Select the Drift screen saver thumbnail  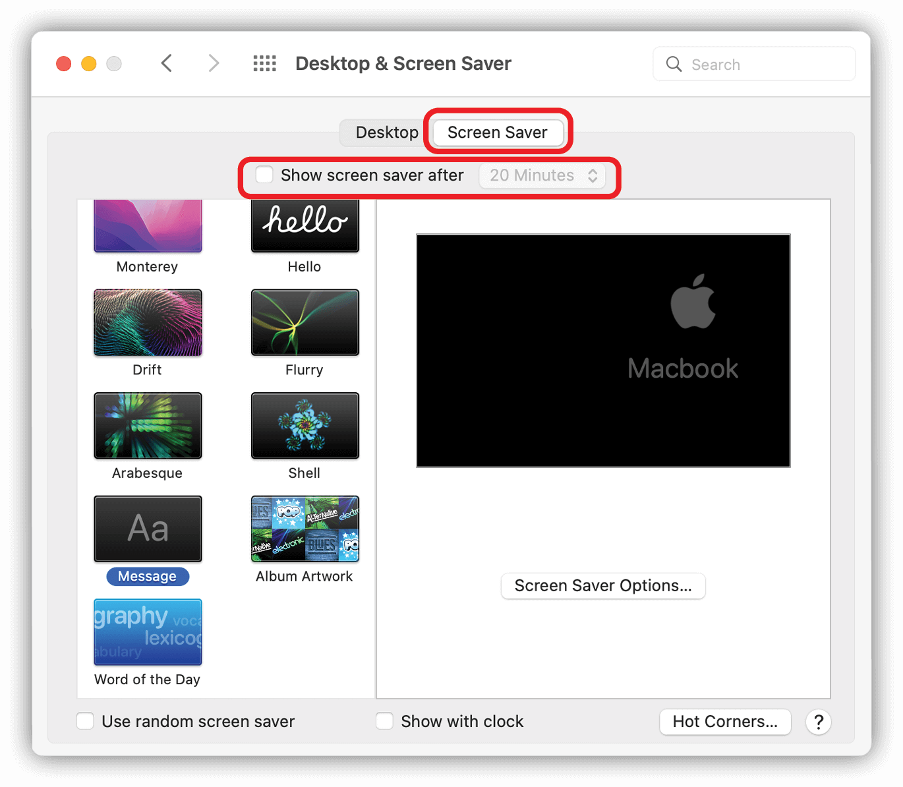[x=148, y=322]
